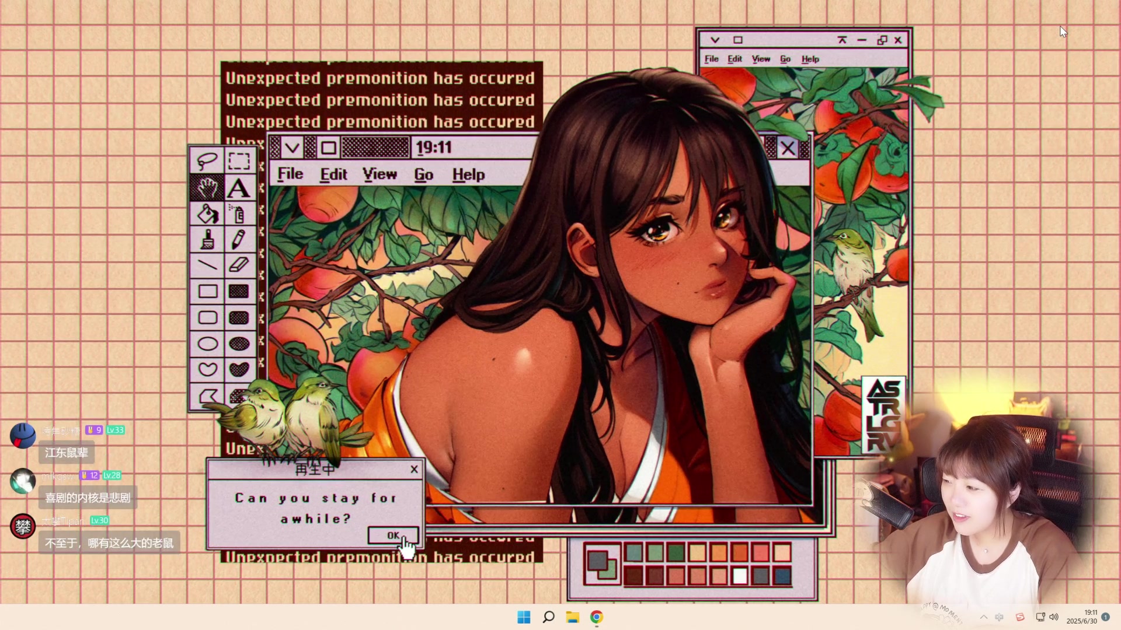This screenshot has width=1121, height=630.
Task: Select the Lasso tool in the tool palette
Action: tap(207, 160)
